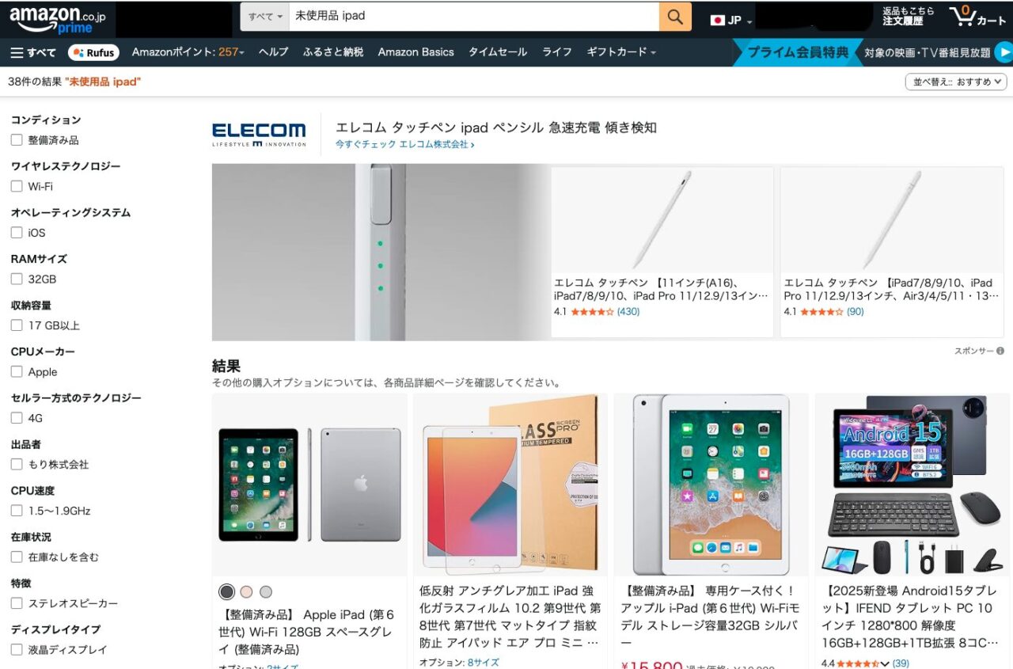The height and width of the screenshot is (669, 1013).
Task: Click the ELECOM brand logo
Action: 259,134
